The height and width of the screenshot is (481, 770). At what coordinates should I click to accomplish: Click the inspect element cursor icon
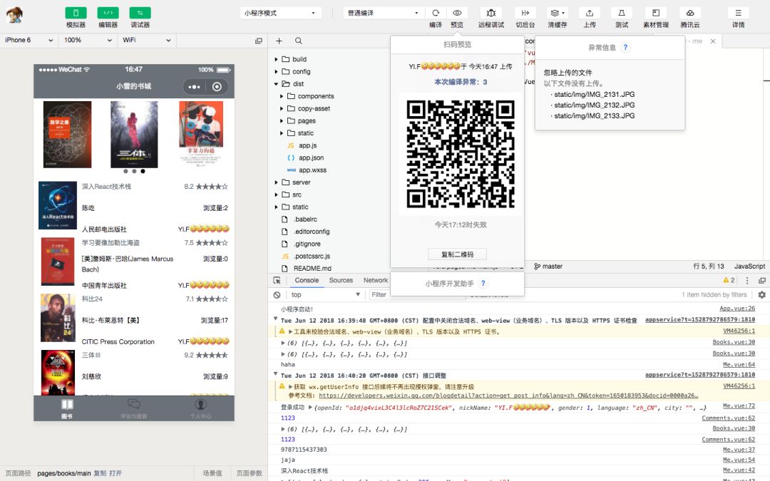click(x=277, y=280)
